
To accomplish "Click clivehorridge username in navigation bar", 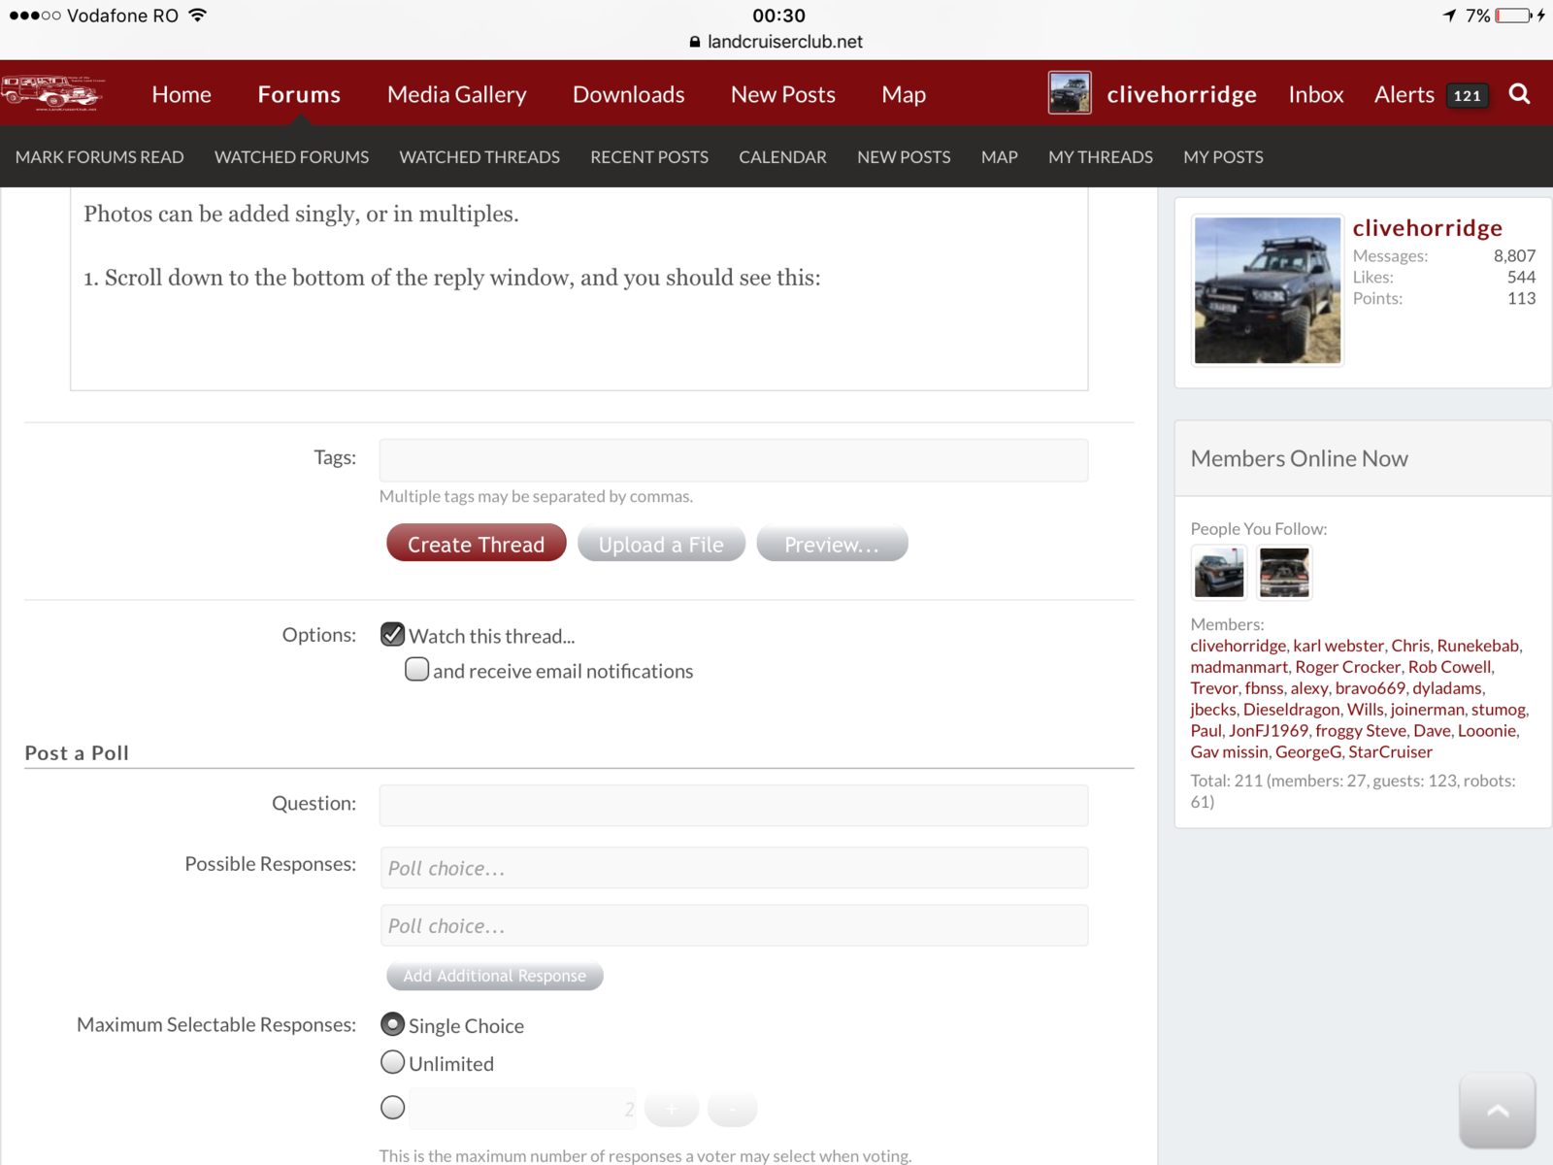I will point(1181,94).
